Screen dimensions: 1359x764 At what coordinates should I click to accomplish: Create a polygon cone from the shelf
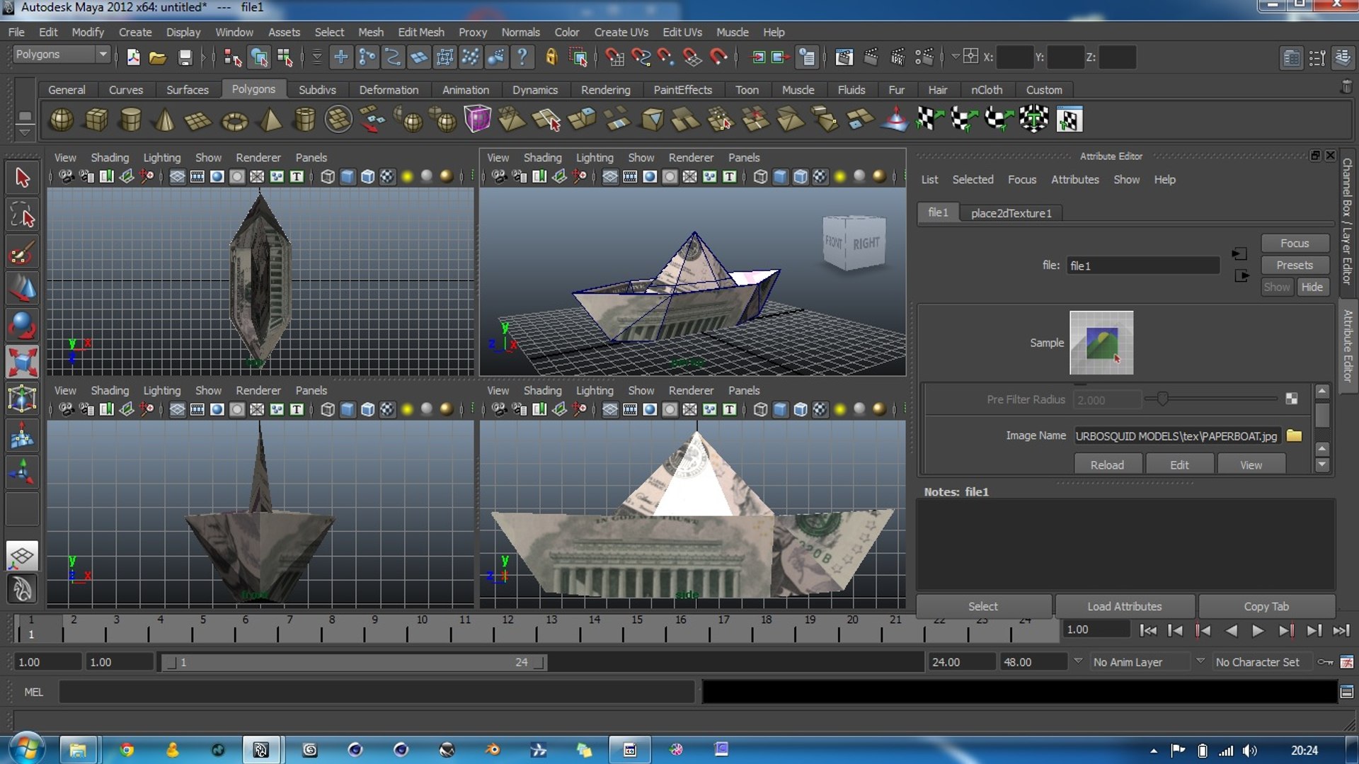tap(165, 120)
